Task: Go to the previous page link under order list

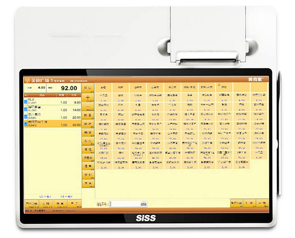Action: click(45, 196)
